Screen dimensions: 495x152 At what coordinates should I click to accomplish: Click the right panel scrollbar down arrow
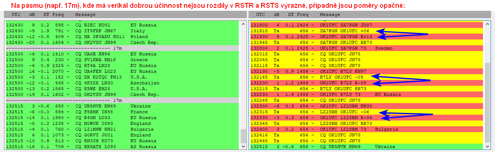tap(488, 146)
